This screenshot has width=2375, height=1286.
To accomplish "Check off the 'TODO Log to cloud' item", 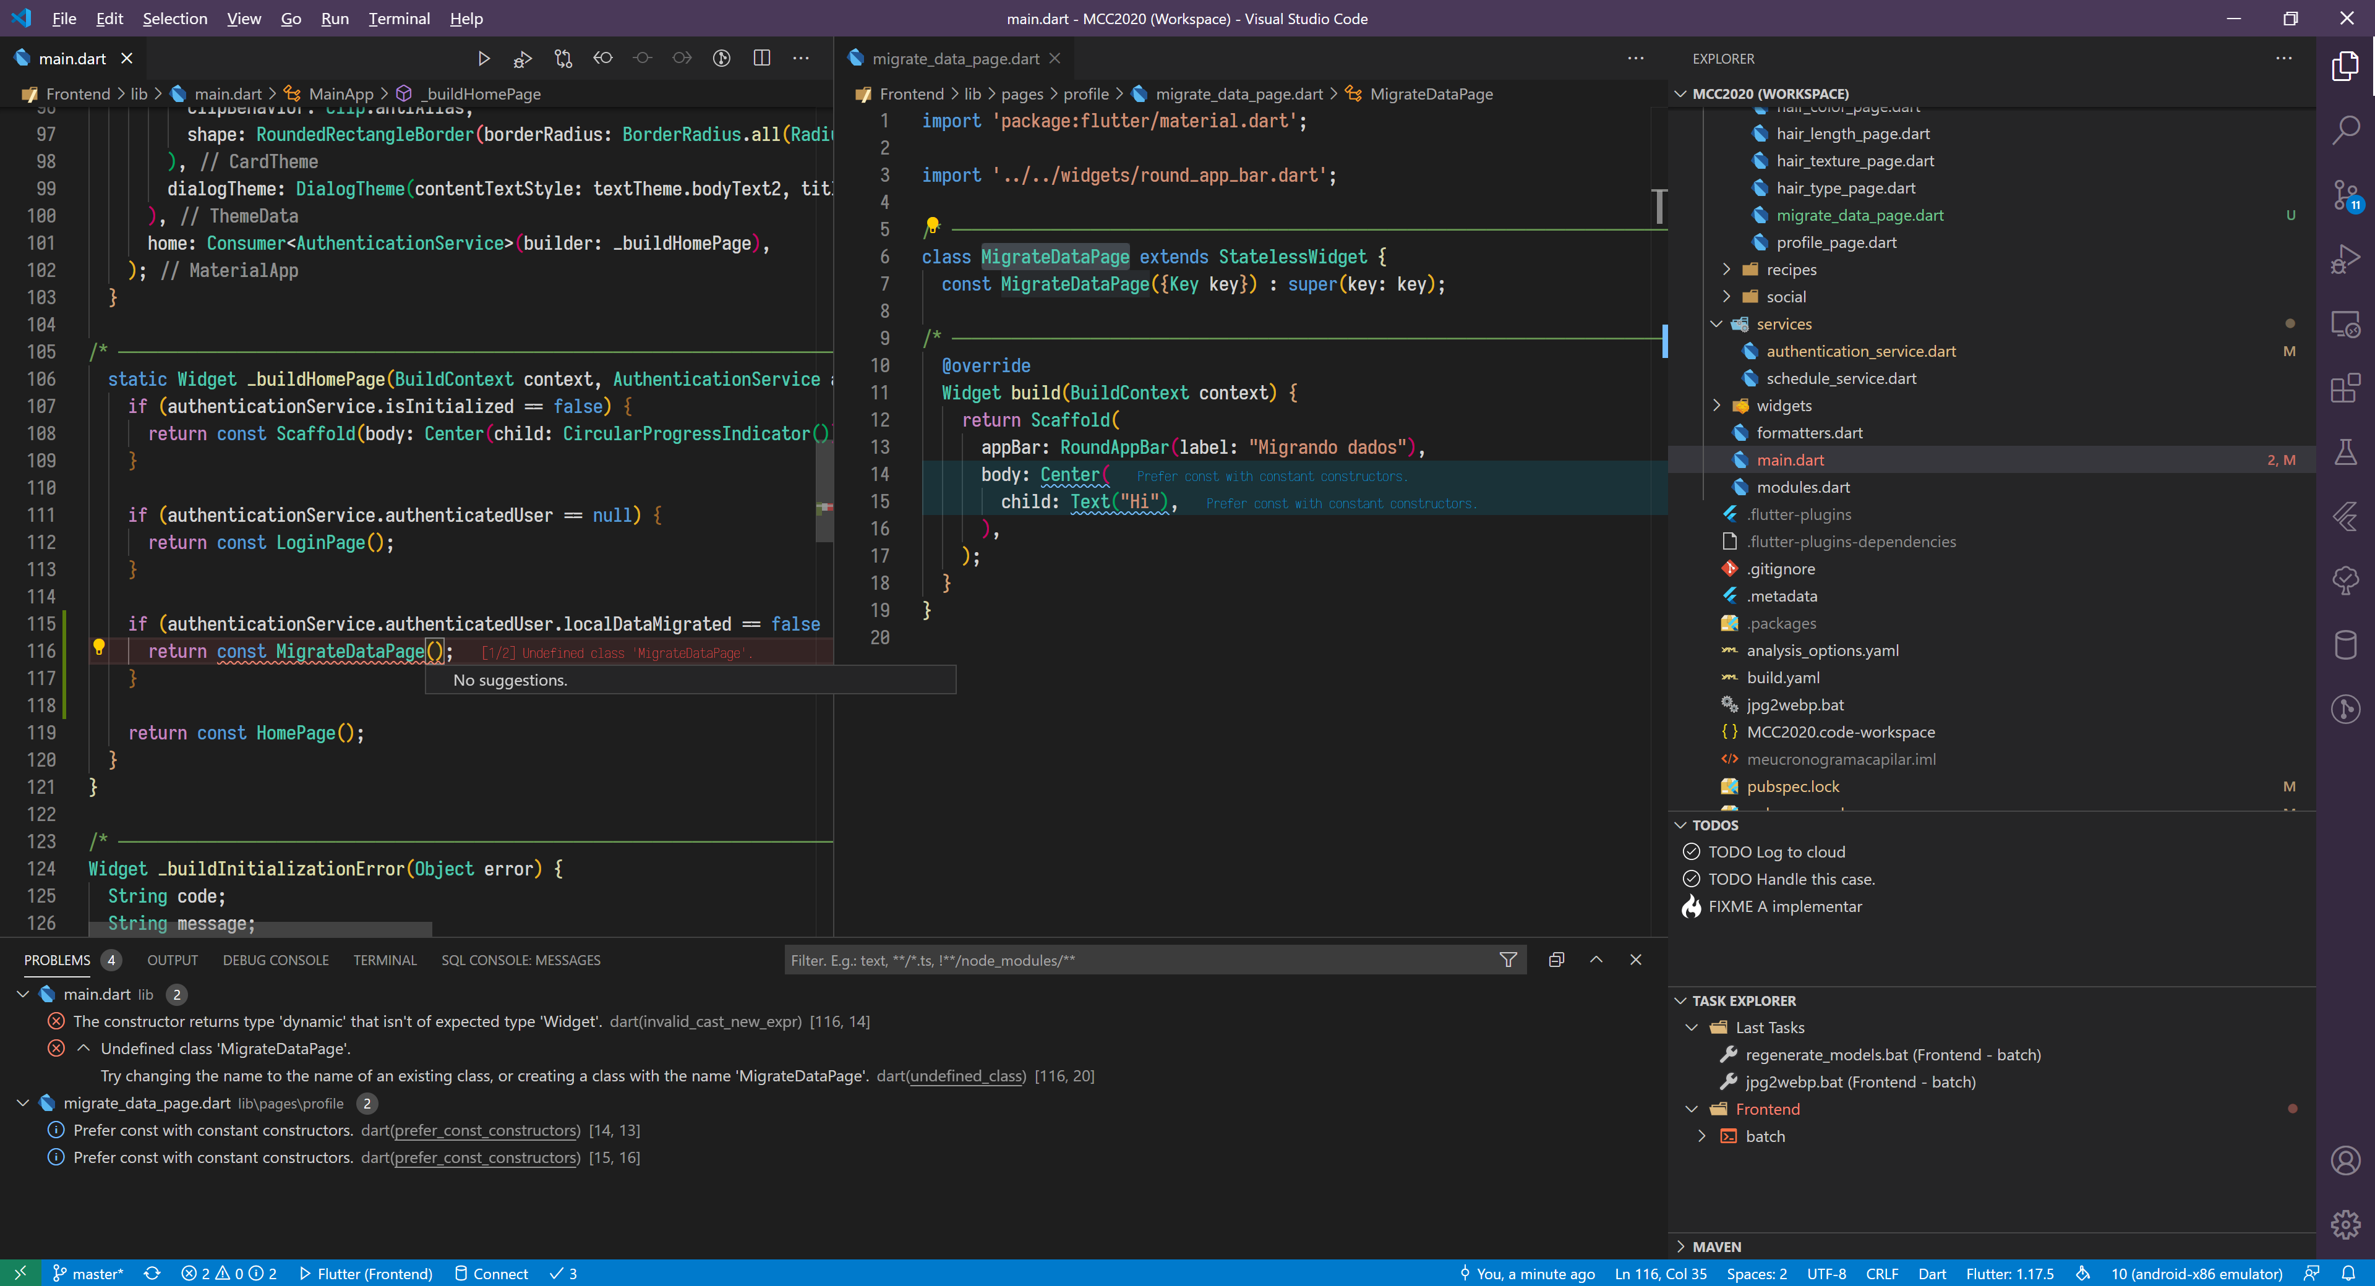I will tap(1693, 851).
